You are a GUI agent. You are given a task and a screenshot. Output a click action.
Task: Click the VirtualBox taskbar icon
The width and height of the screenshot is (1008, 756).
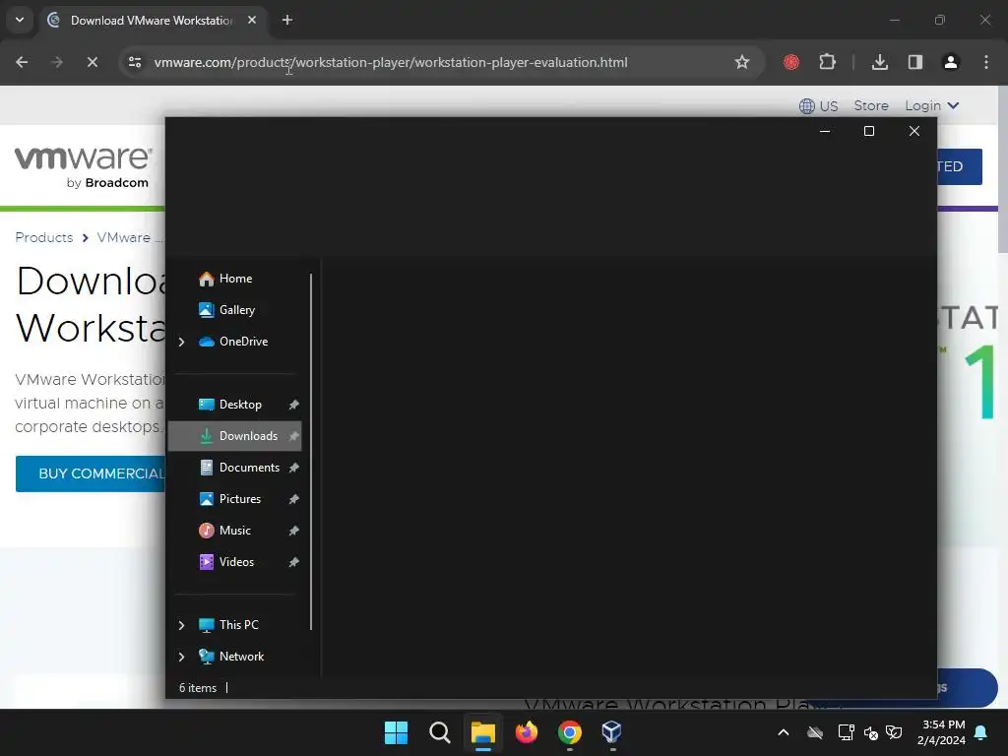[612, 732]
